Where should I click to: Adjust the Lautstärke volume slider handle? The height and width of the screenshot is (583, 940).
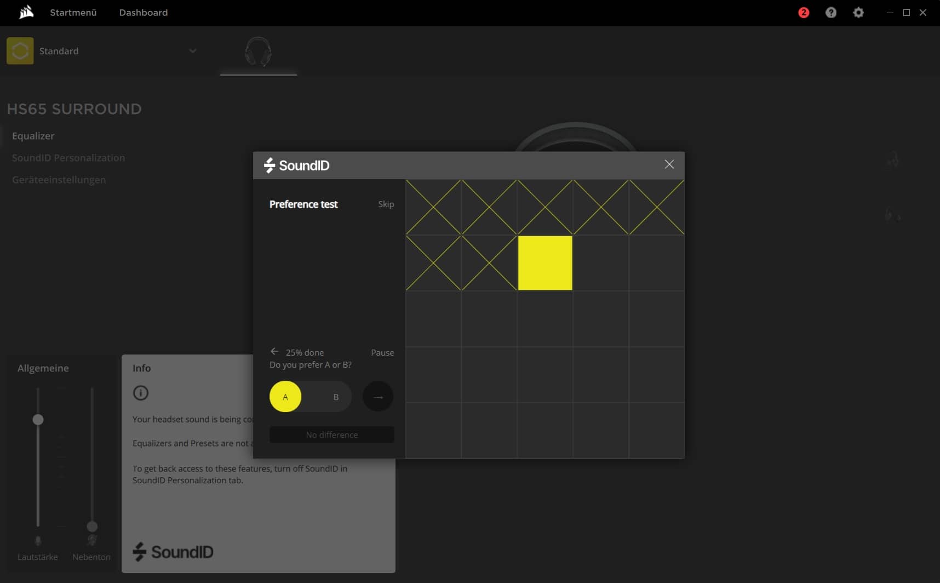tap(38, 420)
